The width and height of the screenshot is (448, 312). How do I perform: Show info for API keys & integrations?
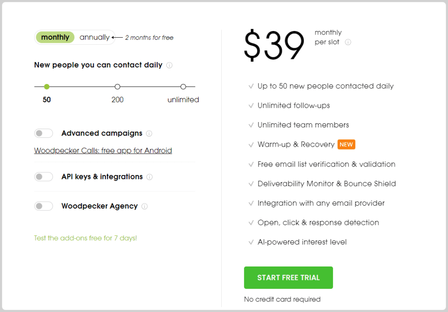(x=150, y=177)
